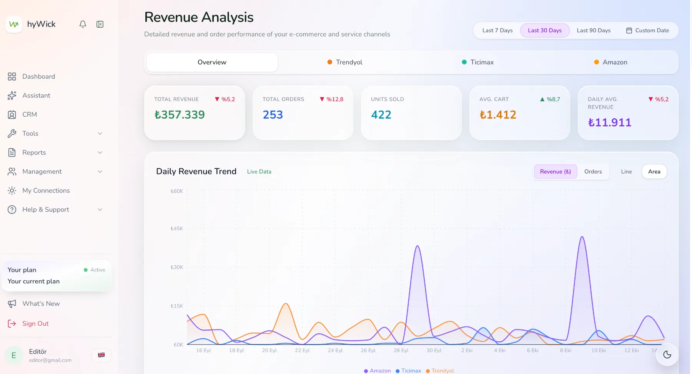Open the Your plan card
Image resolution: width=692 pixels, height=374 pixels.
click(57, 276)
